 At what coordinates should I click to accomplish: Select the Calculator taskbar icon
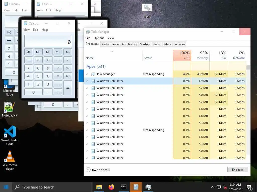136,187
